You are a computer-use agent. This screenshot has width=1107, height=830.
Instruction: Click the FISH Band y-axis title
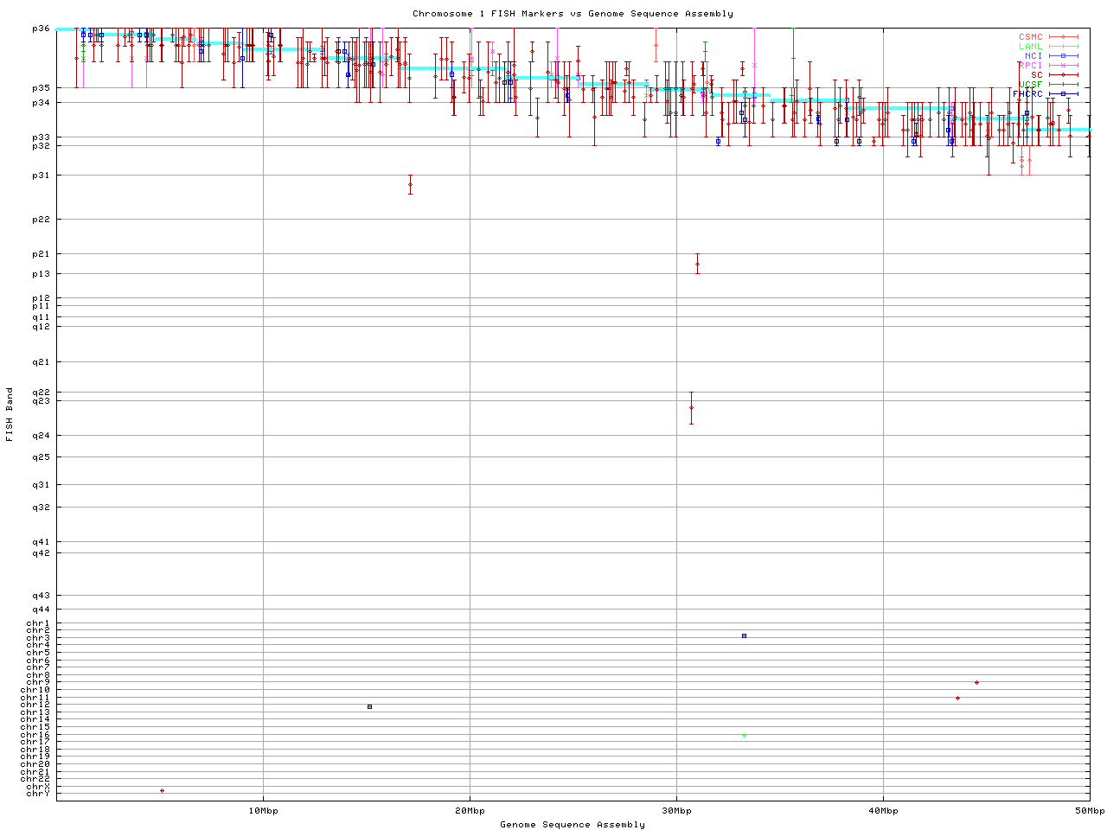tap(10, 414)
